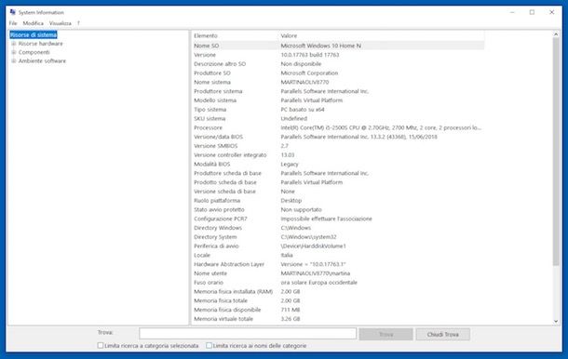568x359 pixels.
Task: Select the Nome sistema row
Action: (338, 82)
